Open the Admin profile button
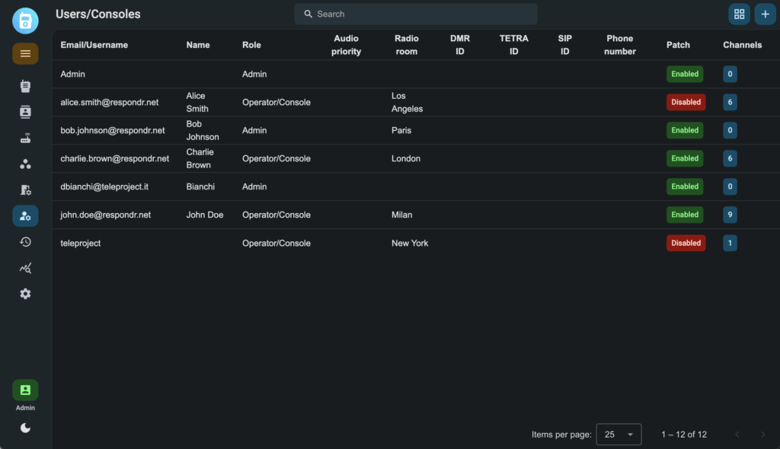Image resolution: width=780 pixels, height=449 pixels. pos(25,390)
